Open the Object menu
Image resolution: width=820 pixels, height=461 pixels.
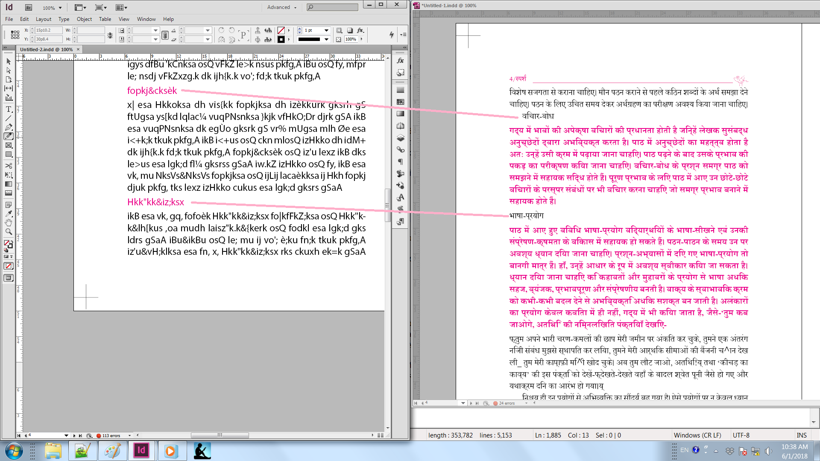coord(84,19)
